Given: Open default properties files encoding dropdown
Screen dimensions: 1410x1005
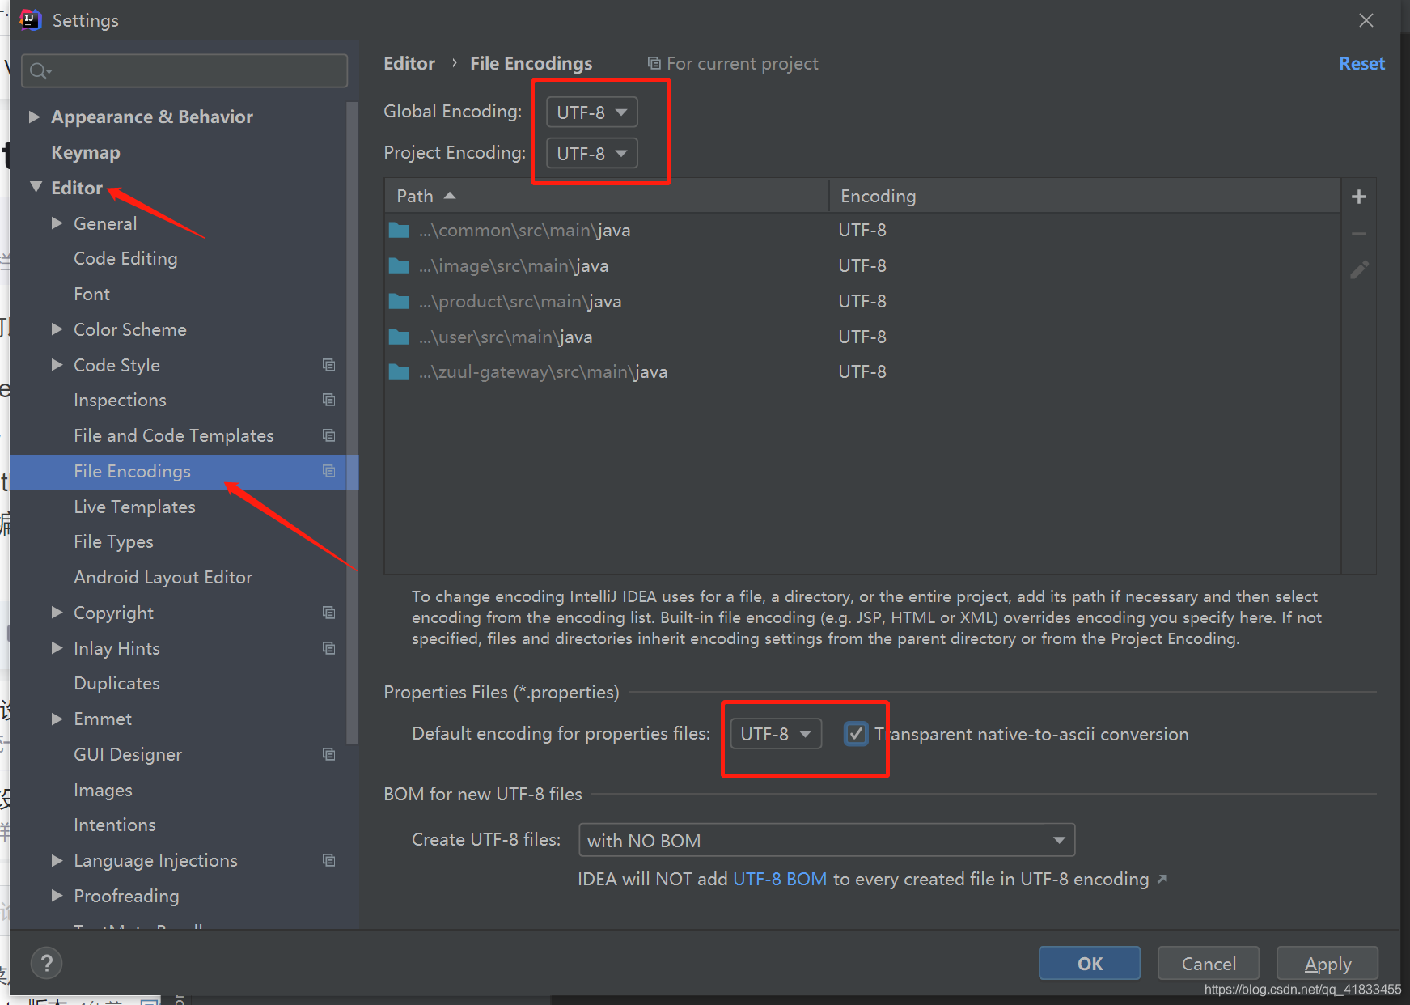Looking at the screenshot, I should [776, 734].
